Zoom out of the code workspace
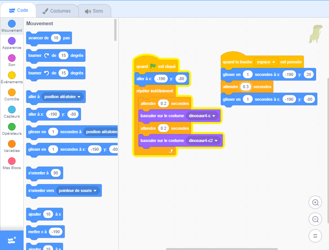The height and width of the screenshot is (250, 329). tap(315, 219)
